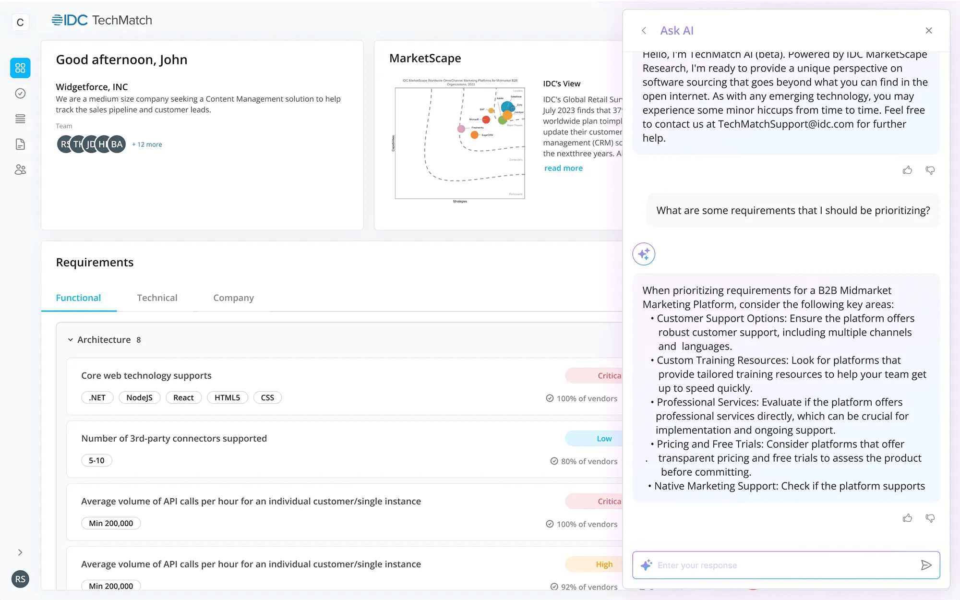Click the checkmark circle sidebar icon
This screenshot has width=960, height=600.
(20, 94)
